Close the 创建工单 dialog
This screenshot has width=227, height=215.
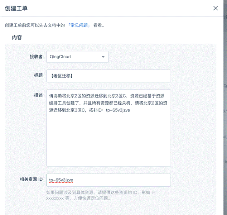coord(215,8)
